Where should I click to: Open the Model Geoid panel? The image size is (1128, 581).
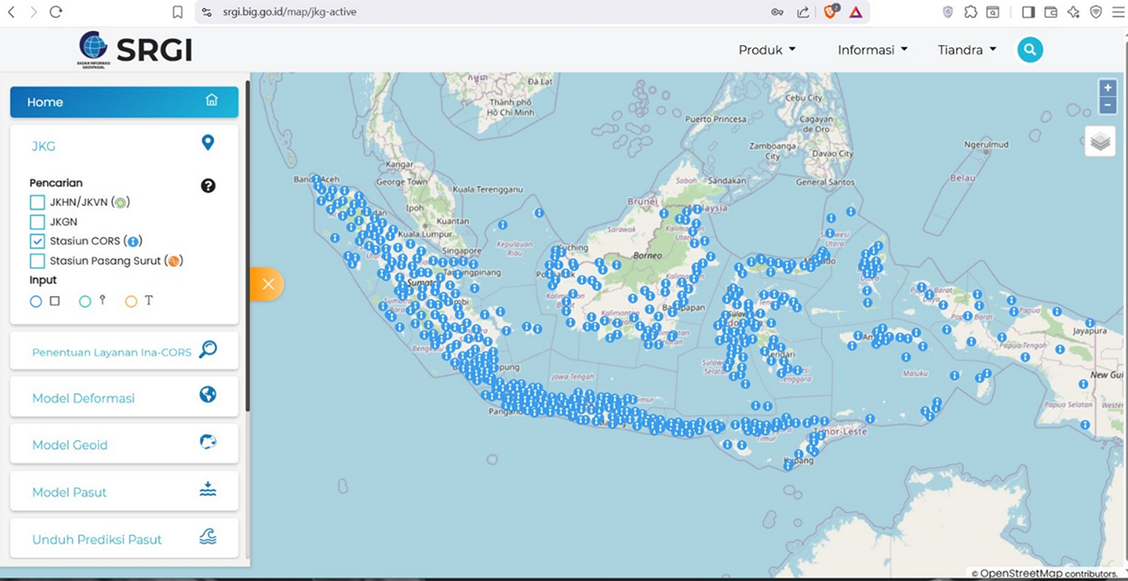pos(124,445)
